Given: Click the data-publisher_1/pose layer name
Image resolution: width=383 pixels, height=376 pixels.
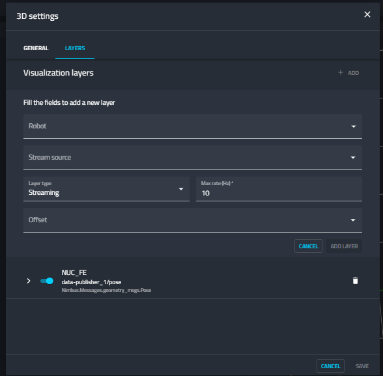Looking at the screenshot, I should [91, 282].
